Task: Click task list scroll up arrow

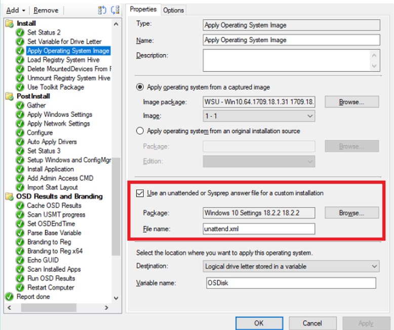Action: (116, 24)
